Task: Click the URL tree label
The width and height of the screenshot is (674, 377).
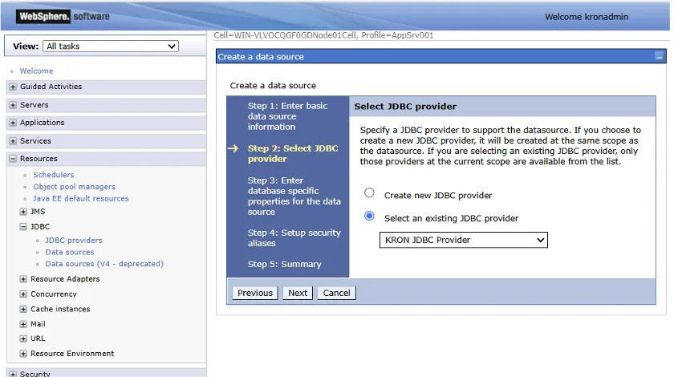Action: [38, 338]
